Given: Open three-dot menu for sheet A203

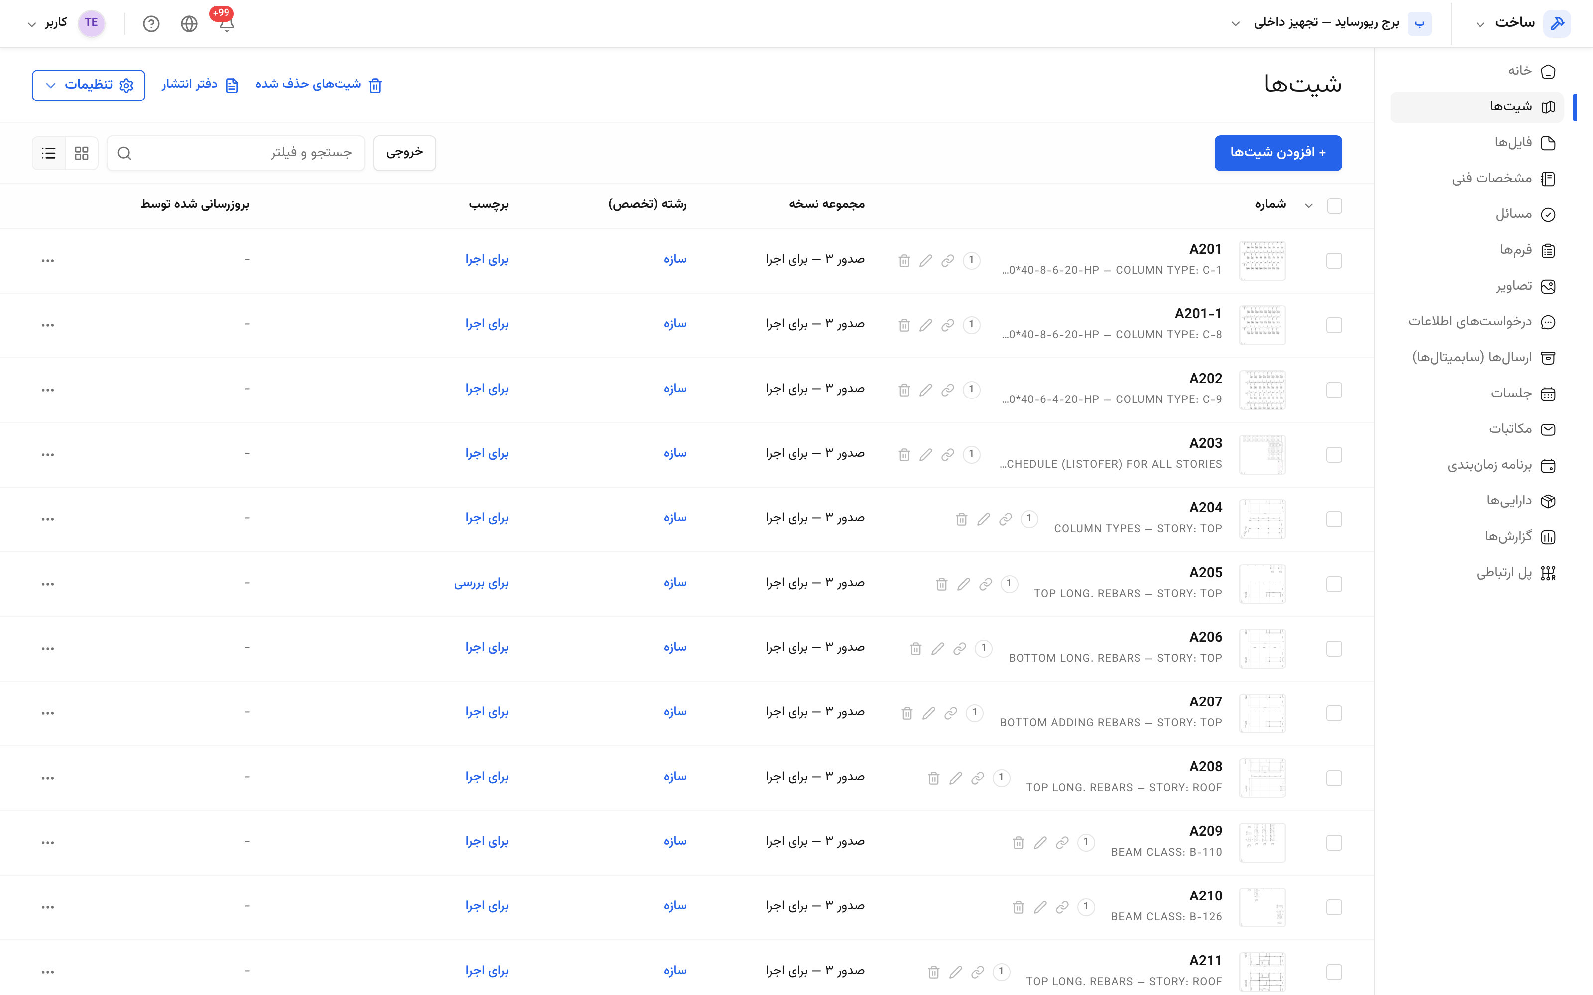Looking at the screenshot, I should coord(47,455).
